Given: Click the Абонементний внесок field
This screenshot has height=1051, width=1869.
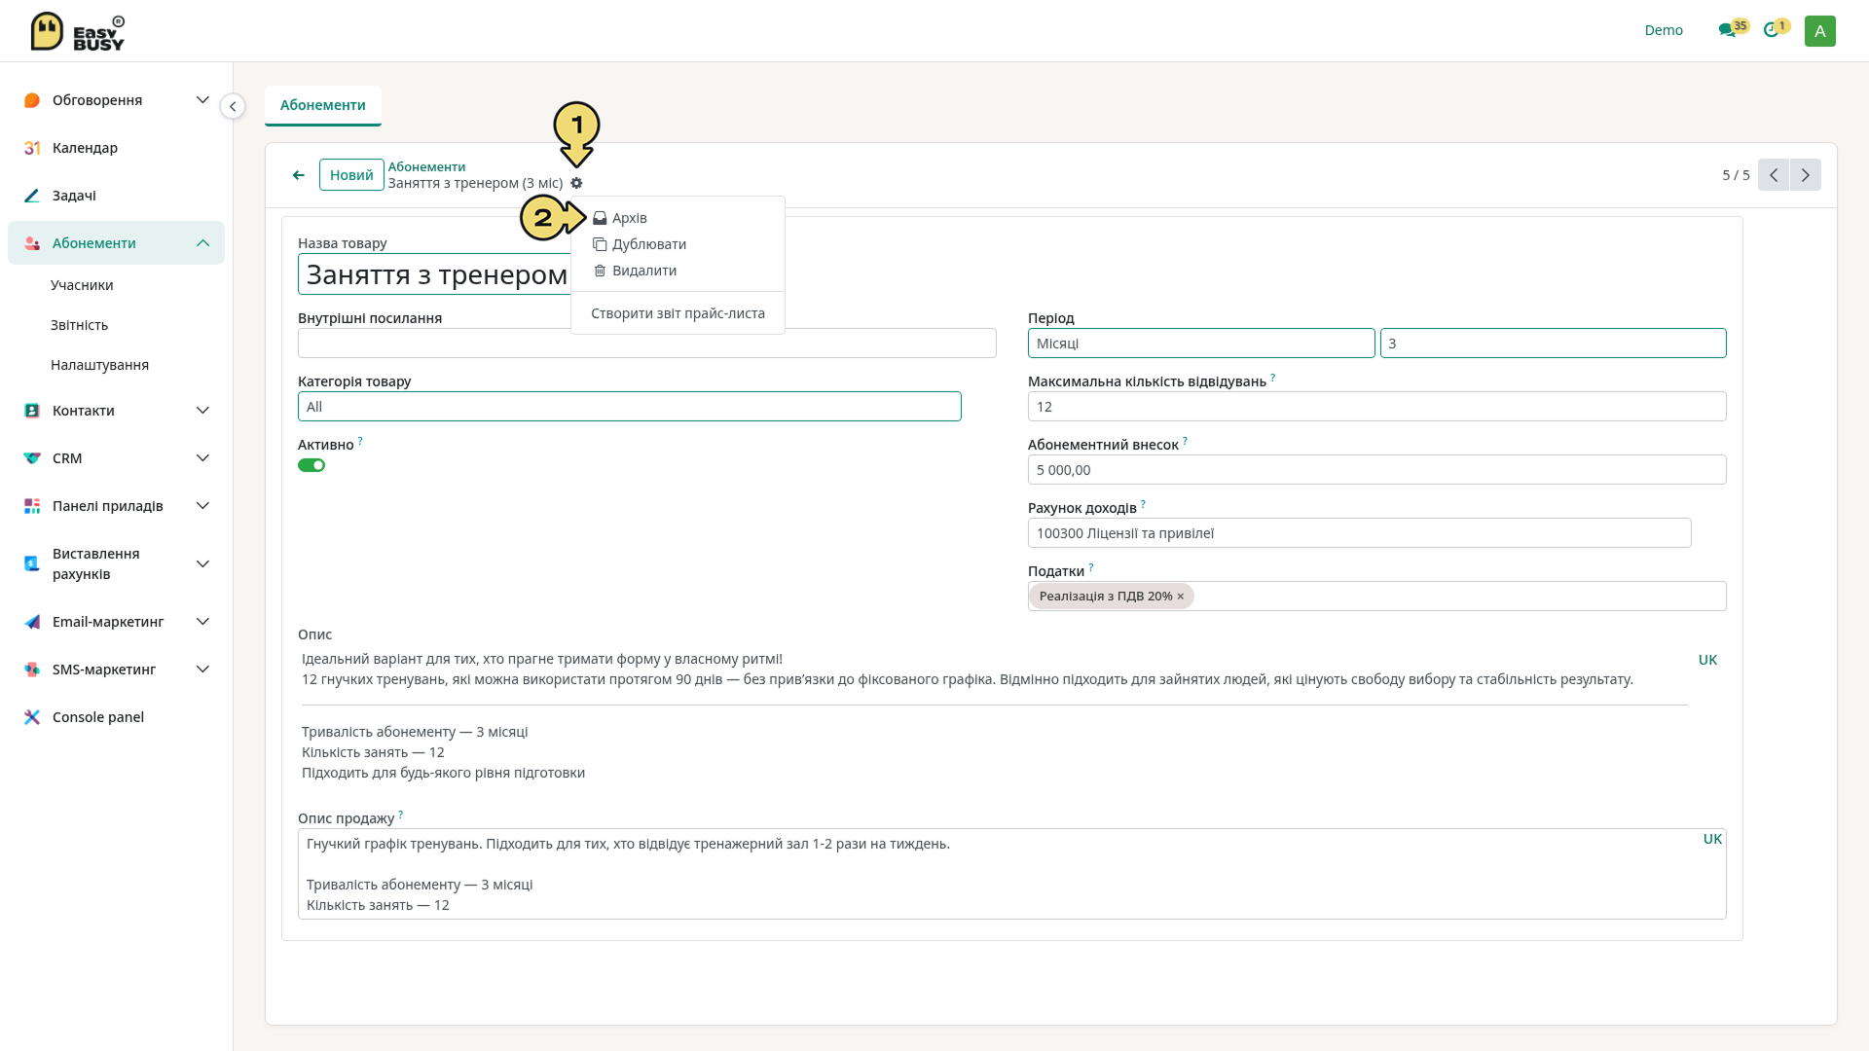Looking at the screenshot, I should pyautogui.click(x=1376, y=470).
